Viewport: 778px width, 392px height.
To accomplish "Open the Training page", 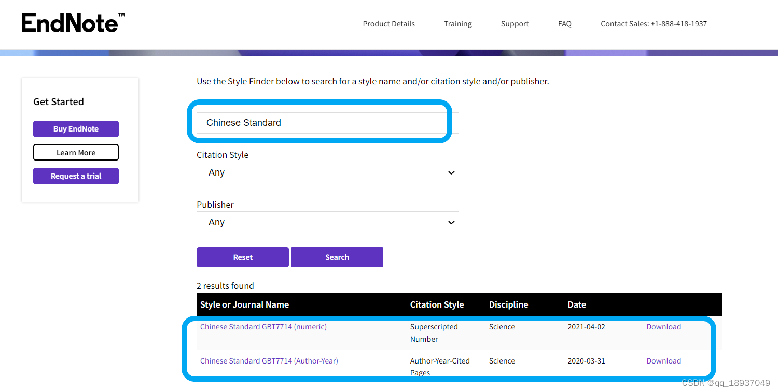I will click(457, 24).
